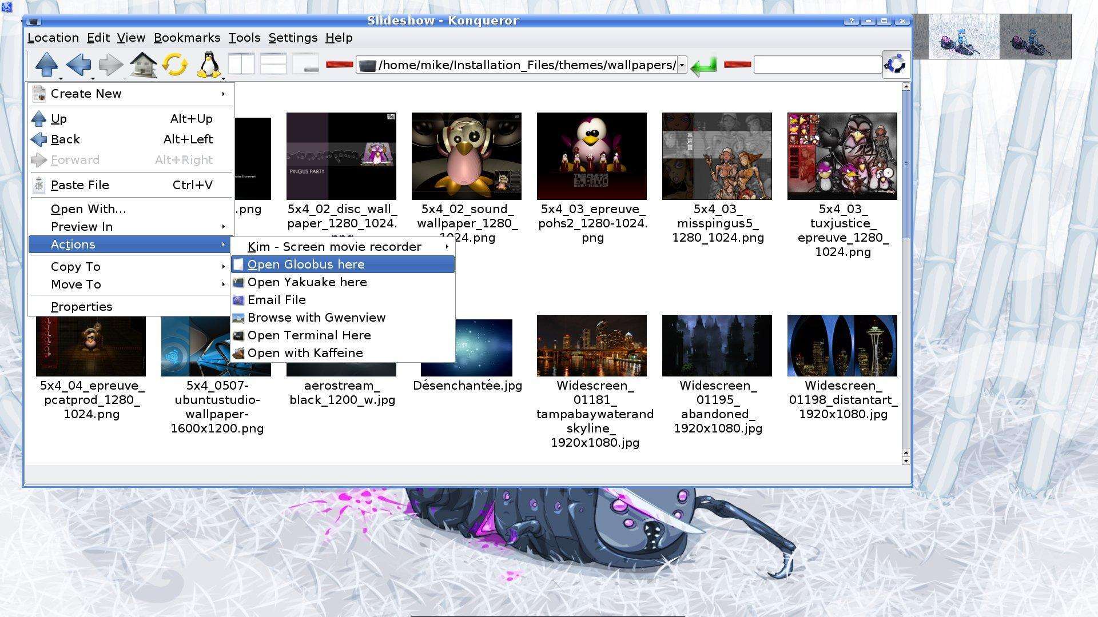Select the 5x4_03_misspingus5 thumbnail
This screenshot has height=617, width=1098.
[717, 156]
